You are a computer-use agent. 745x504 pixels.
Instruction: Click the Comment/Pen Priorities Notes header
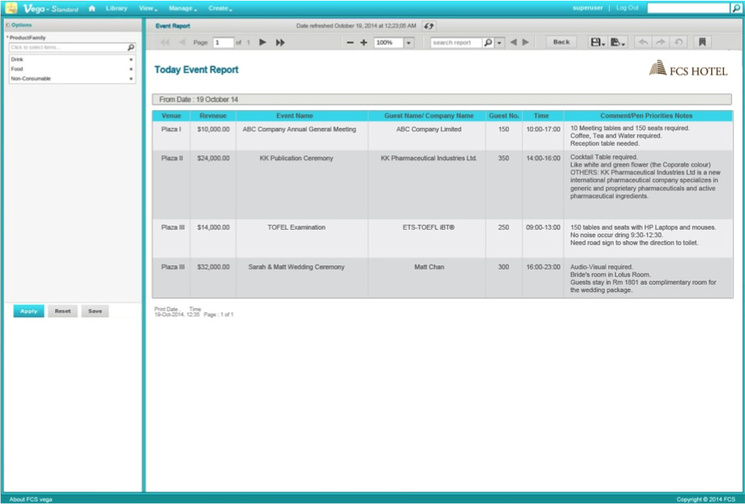point(646,116)
